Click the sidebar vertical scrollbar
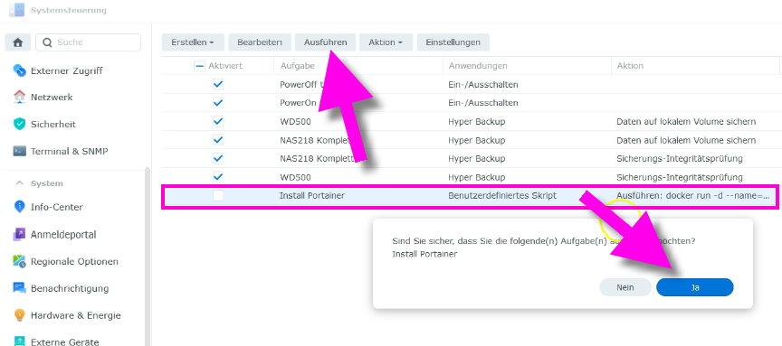The image size is (782, 346). (x=148, y=257)
